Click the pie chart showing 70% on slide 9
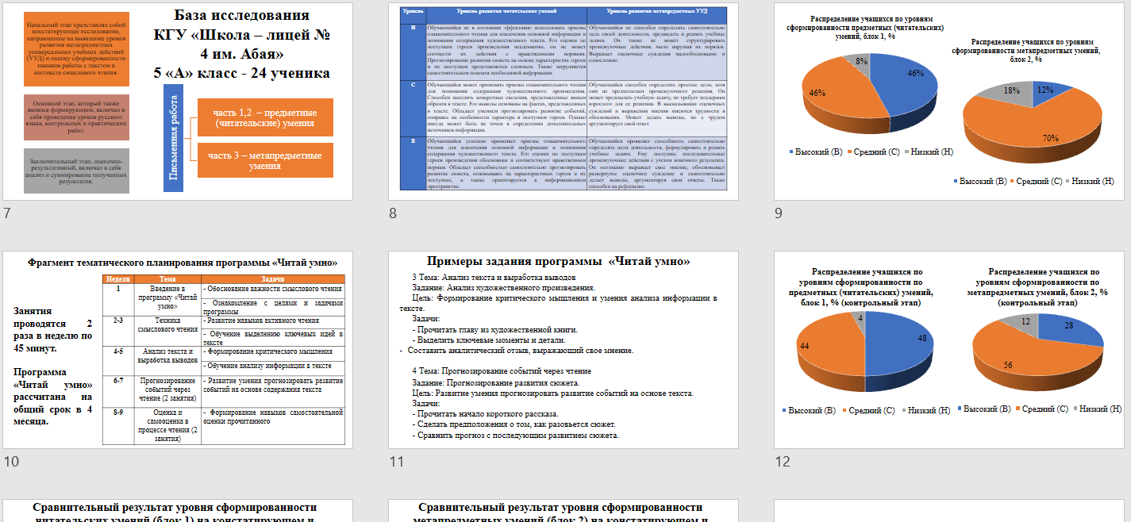The height and width of the screenshot is (522, 1131). (x=1032, y=125)
